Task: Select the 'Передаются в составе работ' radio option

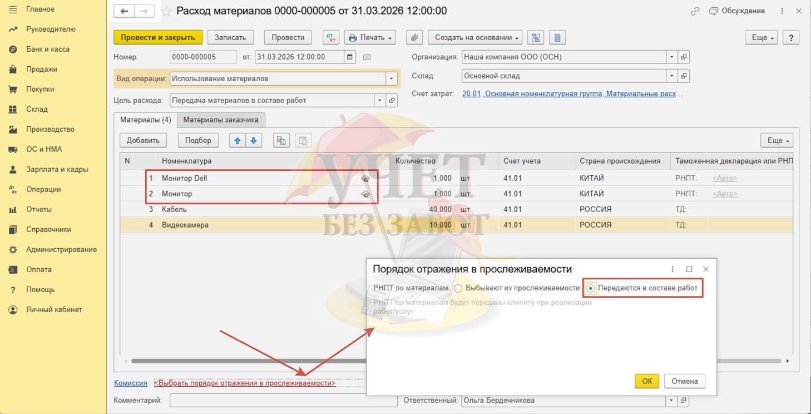Action: [591, 288]
